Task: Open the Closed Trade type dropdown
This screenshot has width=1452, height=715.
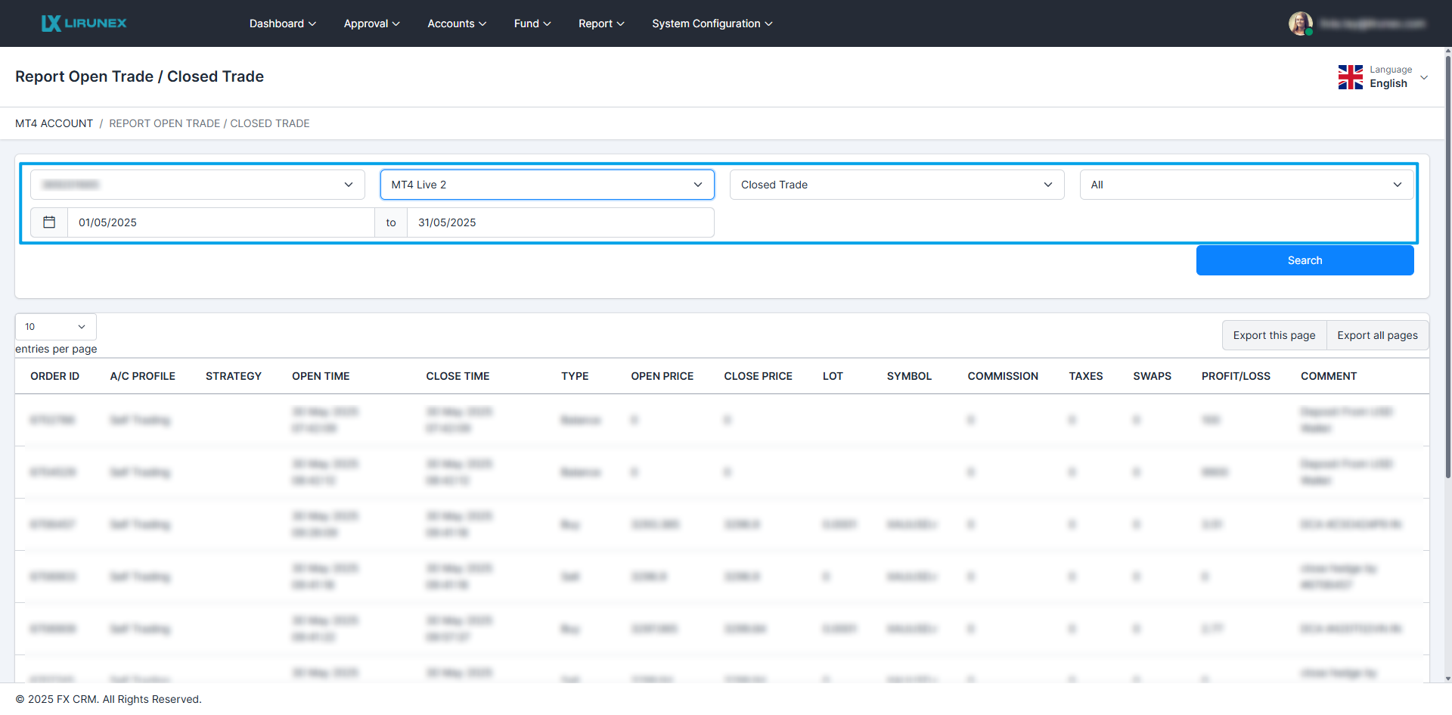Action: point(896,185)
